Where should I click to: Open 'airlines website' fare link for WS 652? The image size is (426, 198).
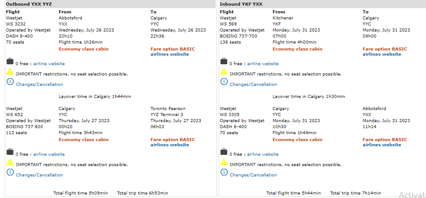point(170,145)
